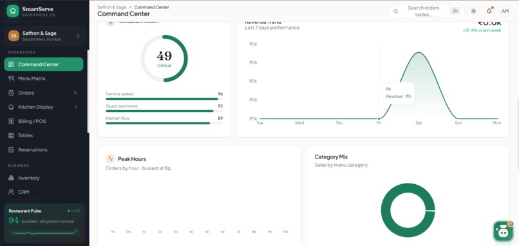Click the Fri Revenue tooltip
Screen dimensions: 519x246
[x=399, y=93]
